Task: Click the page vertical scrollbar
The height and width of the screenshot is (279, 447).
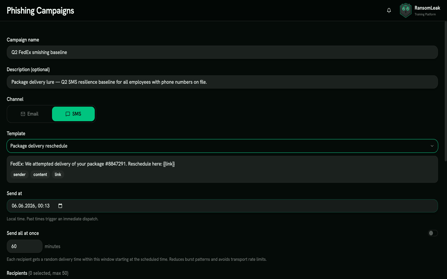Action: pos(446,91)
